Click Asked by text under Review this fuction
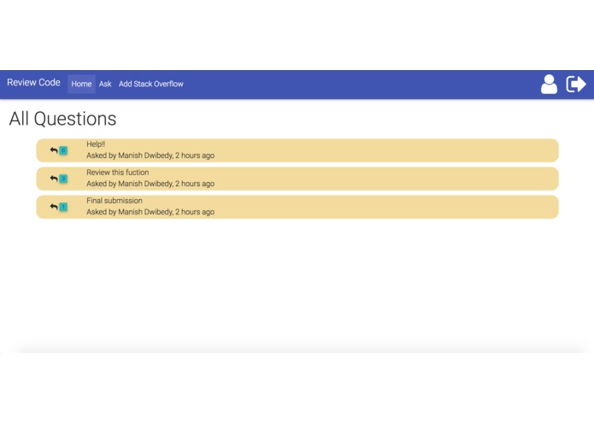 coord(150,184)
